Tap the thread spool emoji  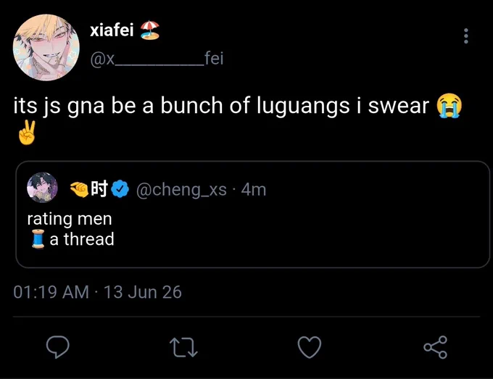pos(38,239)
